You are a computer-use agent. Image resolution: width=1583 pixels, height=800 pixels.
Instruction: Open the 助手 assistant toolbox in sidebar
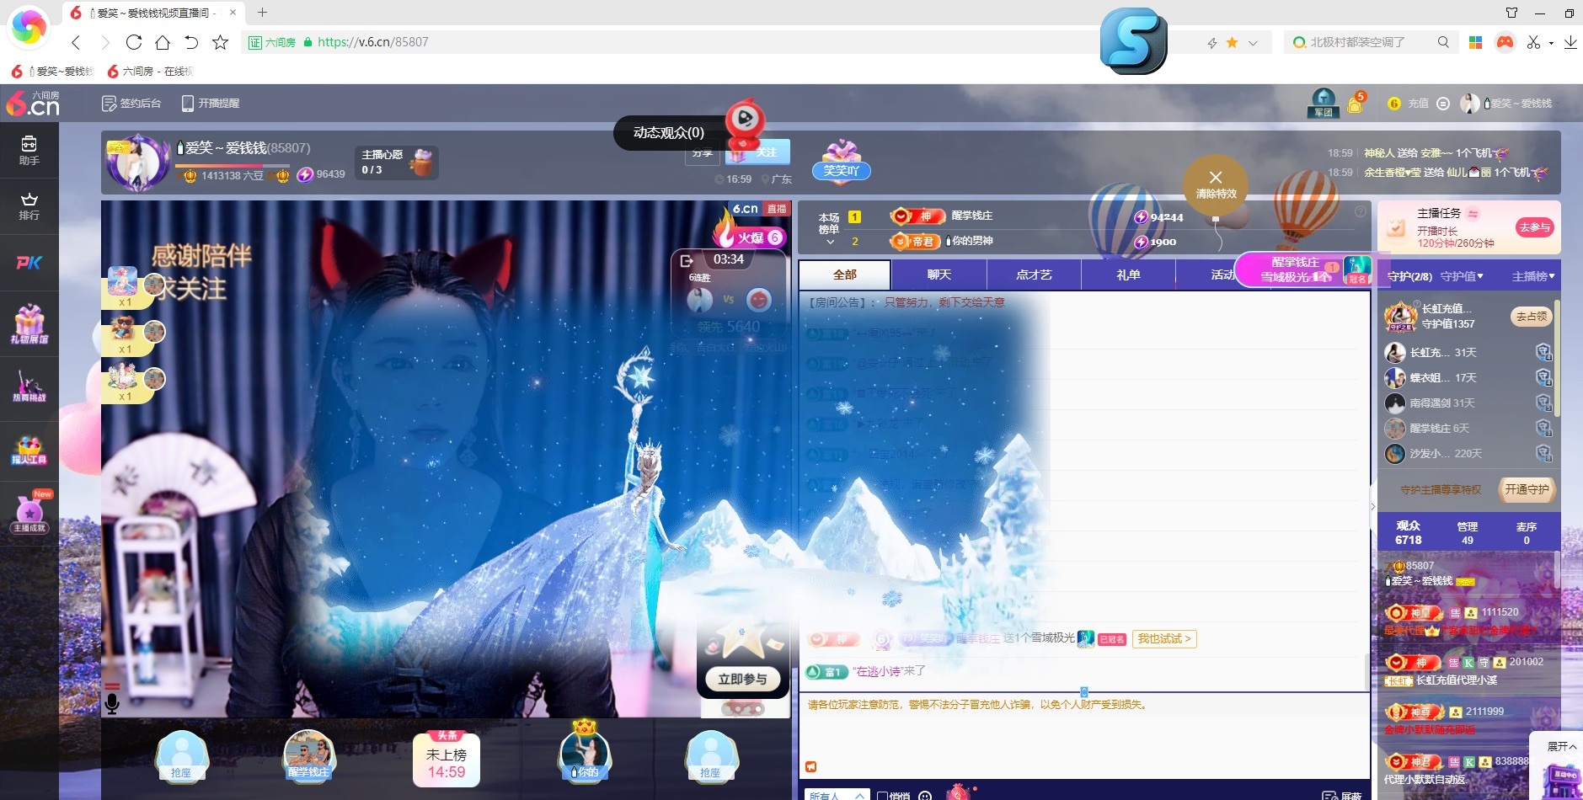[29, 150]
